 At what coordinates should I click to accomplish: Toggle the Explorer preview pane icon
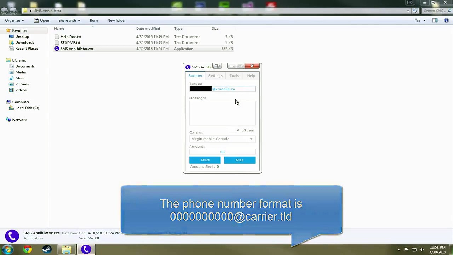coord(435,20)
